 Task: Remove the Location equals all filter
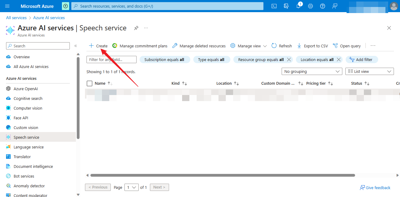click(339, 59)
